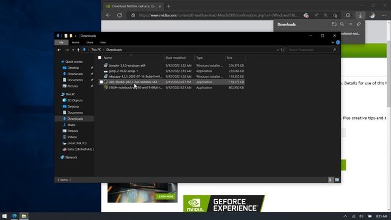Close the Download NVIDIA browser tab
The width and height of the screenshot is (391, 220).
(160, 6)
